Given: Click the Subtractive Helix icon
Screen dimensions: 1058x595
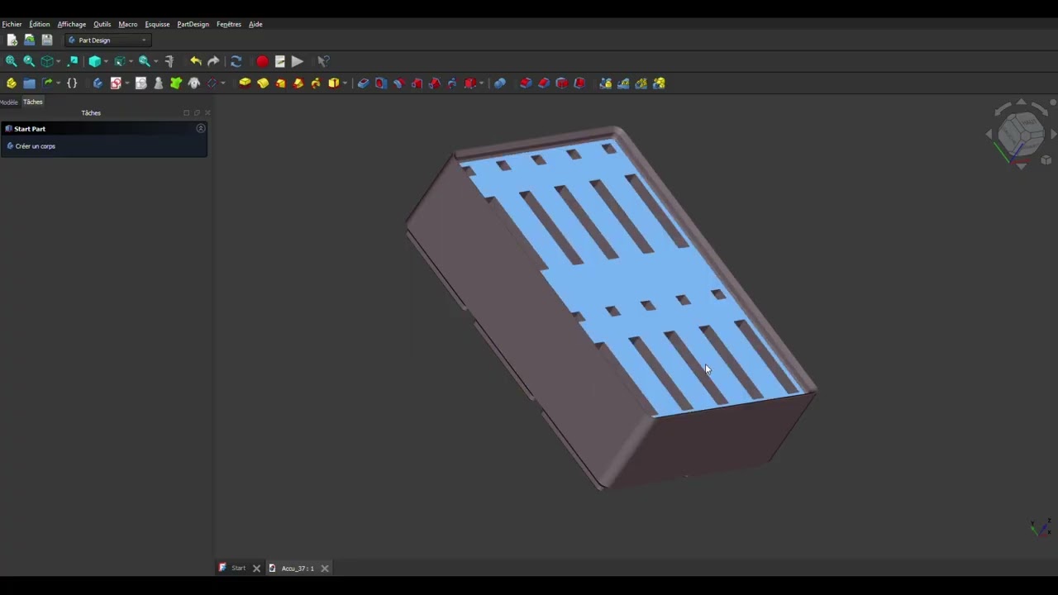Looking at the screenshot, I should pos(452,83).
